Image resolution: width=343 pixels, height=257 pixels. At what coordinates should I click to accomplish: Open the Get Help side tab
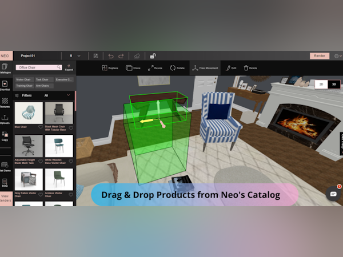click(341, 144)
